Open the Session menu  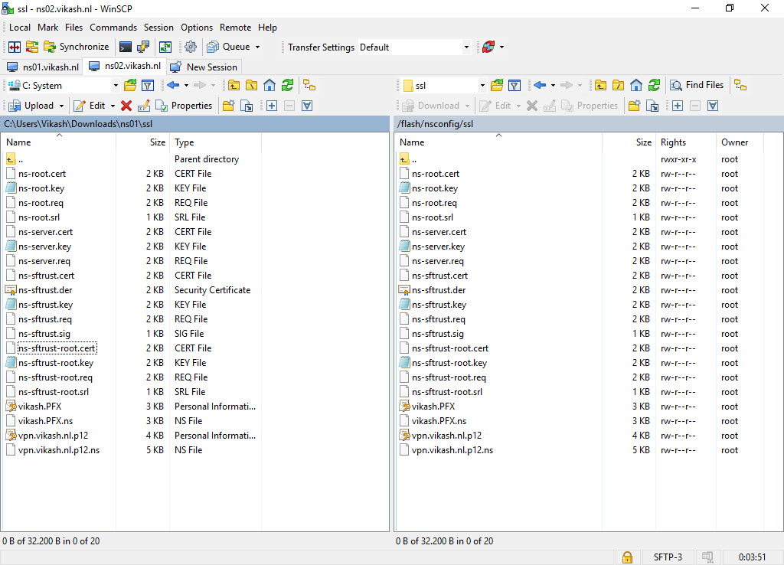[x=158, y=28]
